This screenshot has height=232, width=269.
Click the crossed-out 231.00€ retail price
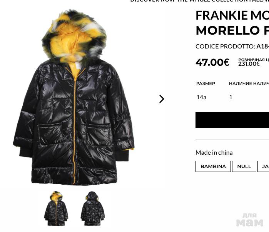[249, 64]
